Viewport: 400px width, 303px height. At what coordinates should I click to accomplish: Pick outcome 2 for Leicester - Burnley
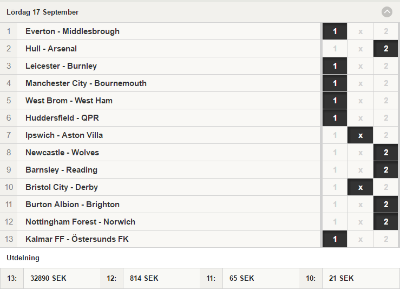(386, 66)
